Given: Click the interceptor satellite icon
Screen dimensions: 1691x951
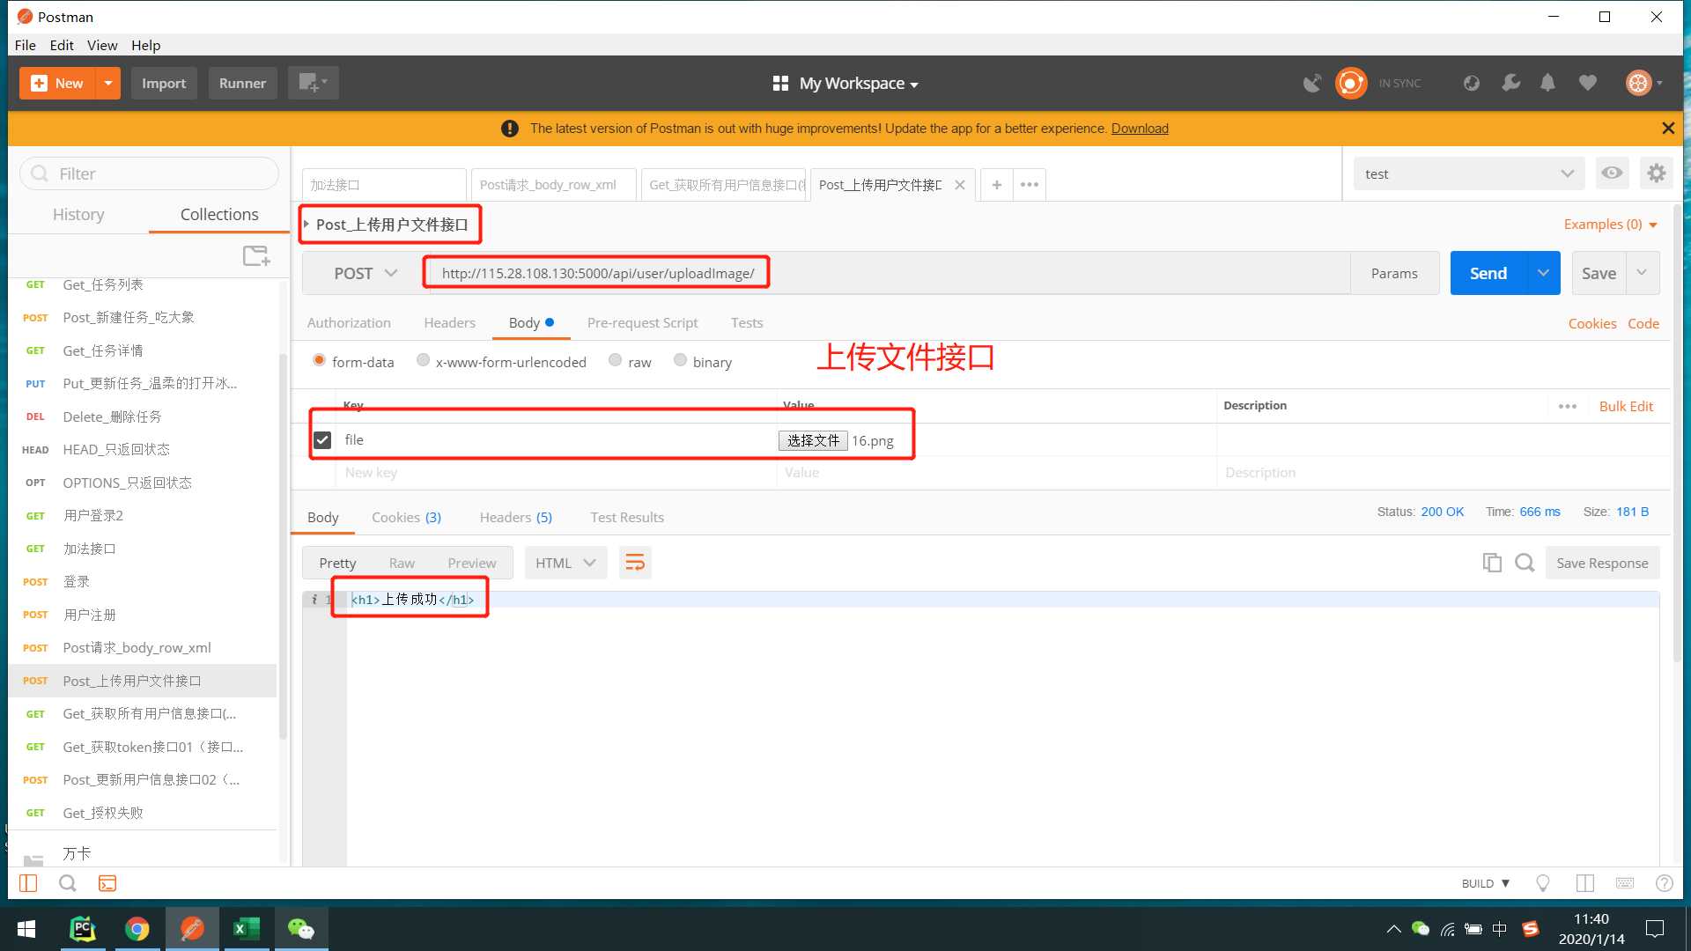Looking at the screenshot, I should (1312, 83).
